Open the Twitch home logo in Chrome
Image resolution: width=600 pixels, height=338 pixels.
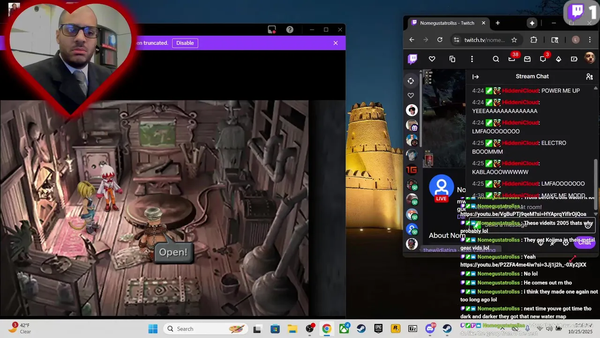pyautogui.click(x=412, y=59)
